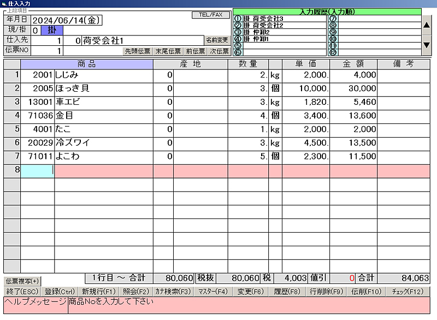Open マスター(F4) master lookup
Viewport: 437px width, 320px height.
tap(212, 292)
